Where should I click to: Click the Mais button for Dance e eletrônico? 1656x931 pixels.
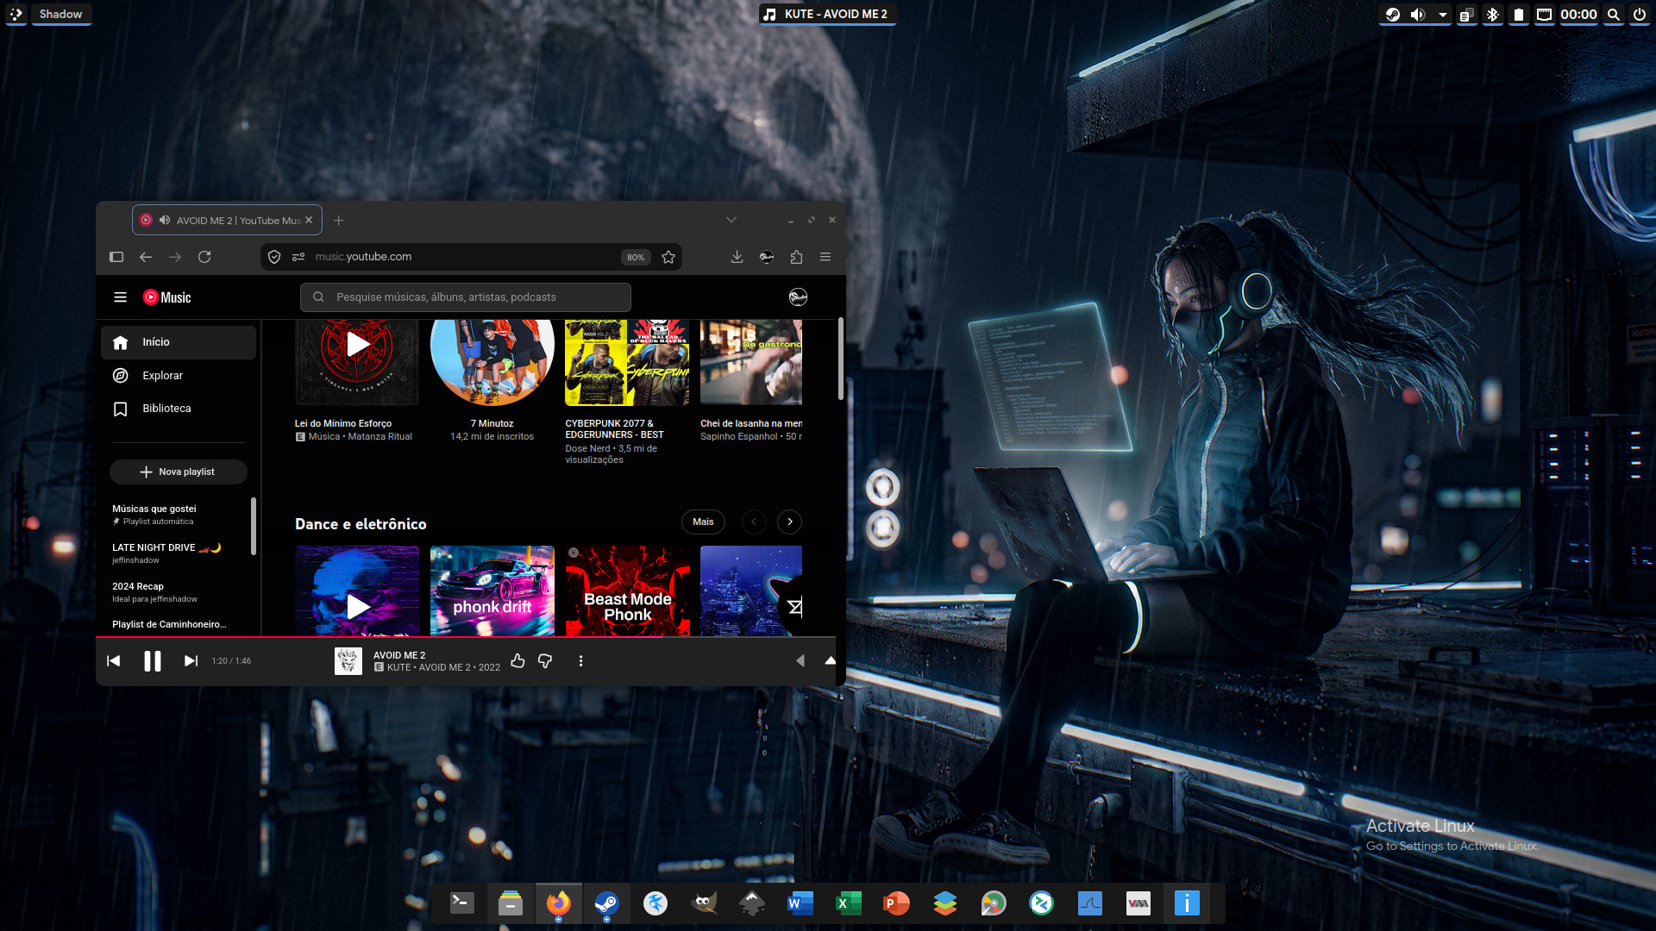point(703,522)
